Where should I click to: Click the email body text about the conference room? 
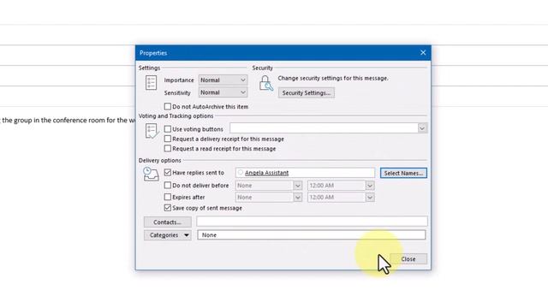click(x=68, y=120)
